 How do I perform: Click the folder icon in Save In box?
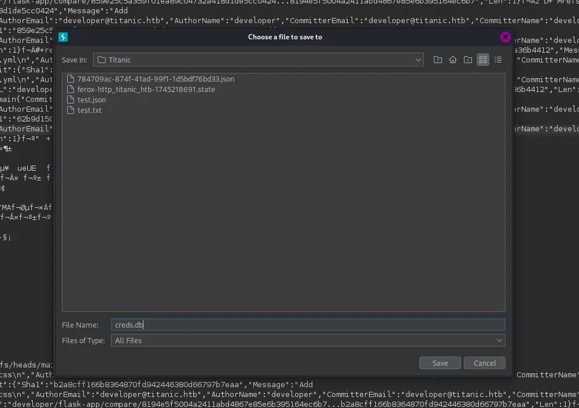point(102,60)
